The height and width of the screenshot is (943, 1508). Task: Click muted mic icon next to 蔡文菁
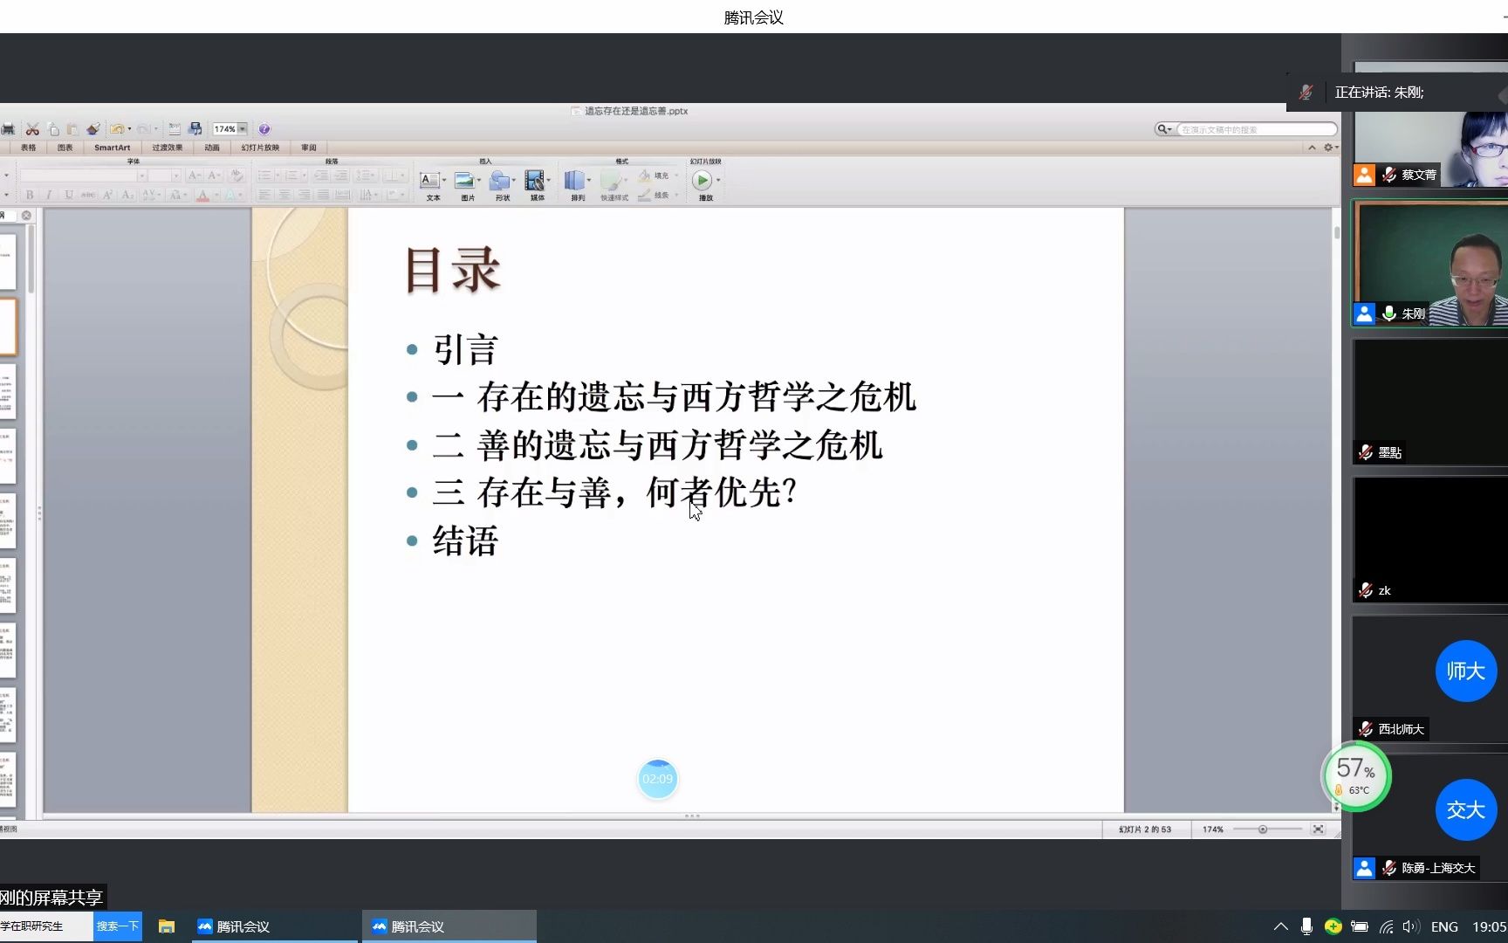click(x=1389, y=175)
